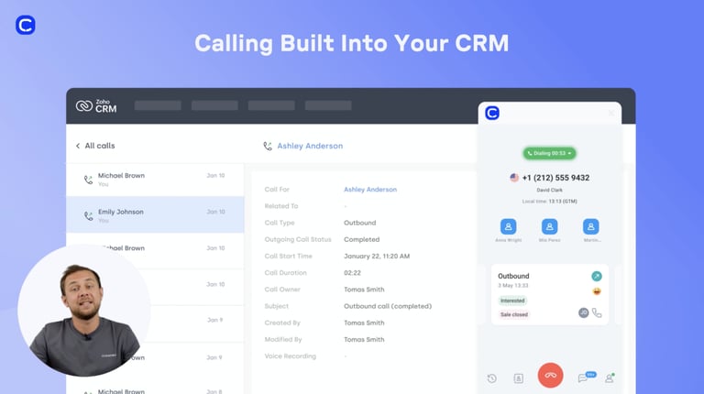Click the phone number +1 (212) 555 9432
This screenshot has width=704, height=394.
coord(555,178)
